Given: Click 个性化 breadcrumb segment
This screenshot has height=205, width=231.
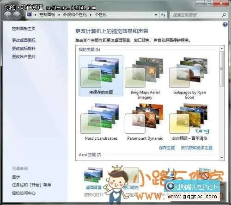Looking at the screenshot, I should (x=101, y=15).
